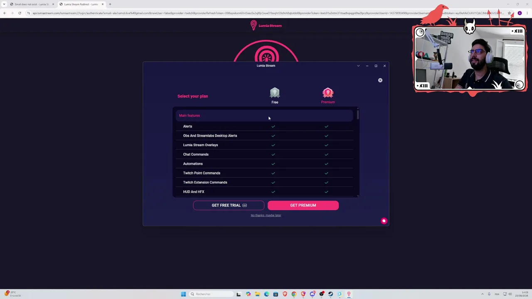Open File Explorer from the taskbar
This screenshot has height=299, width=532.
pos(257,294)
